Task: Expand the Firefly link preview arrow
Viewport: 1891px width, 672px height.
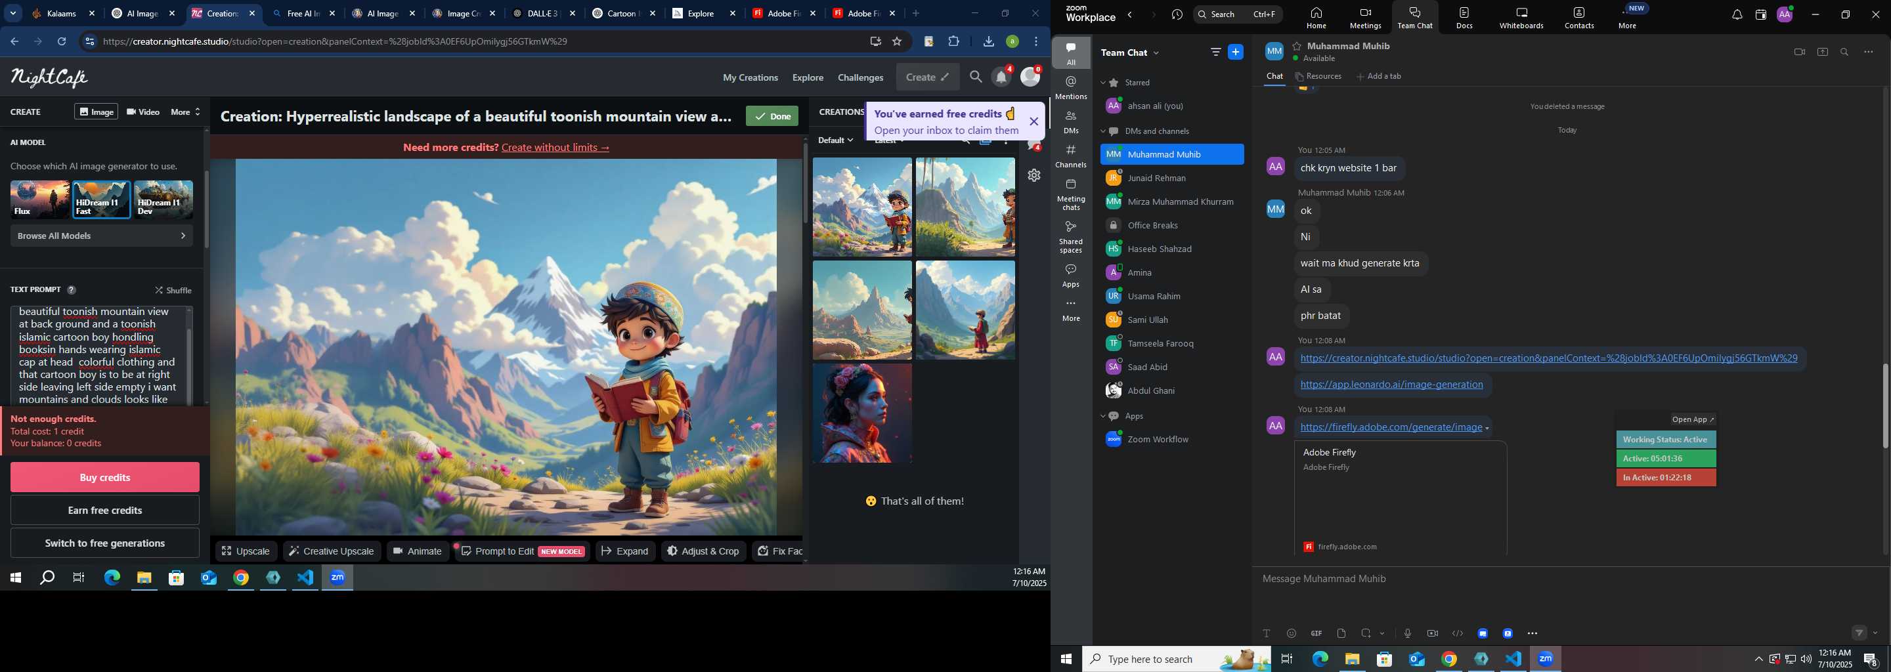Action: click(1487, 429)
